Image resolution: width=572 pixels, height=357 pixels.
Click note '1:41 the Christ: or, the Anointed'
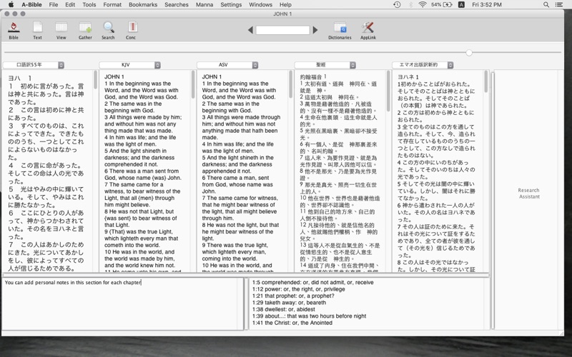pos(292,323)
